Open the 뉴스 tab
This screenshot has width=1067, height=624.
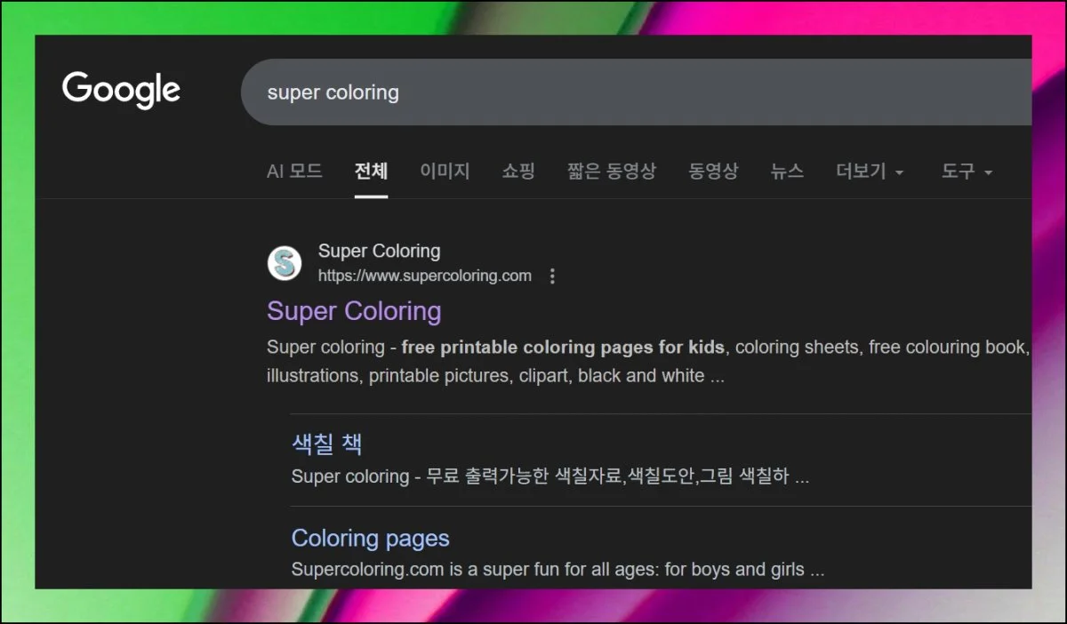coord(787,172)
